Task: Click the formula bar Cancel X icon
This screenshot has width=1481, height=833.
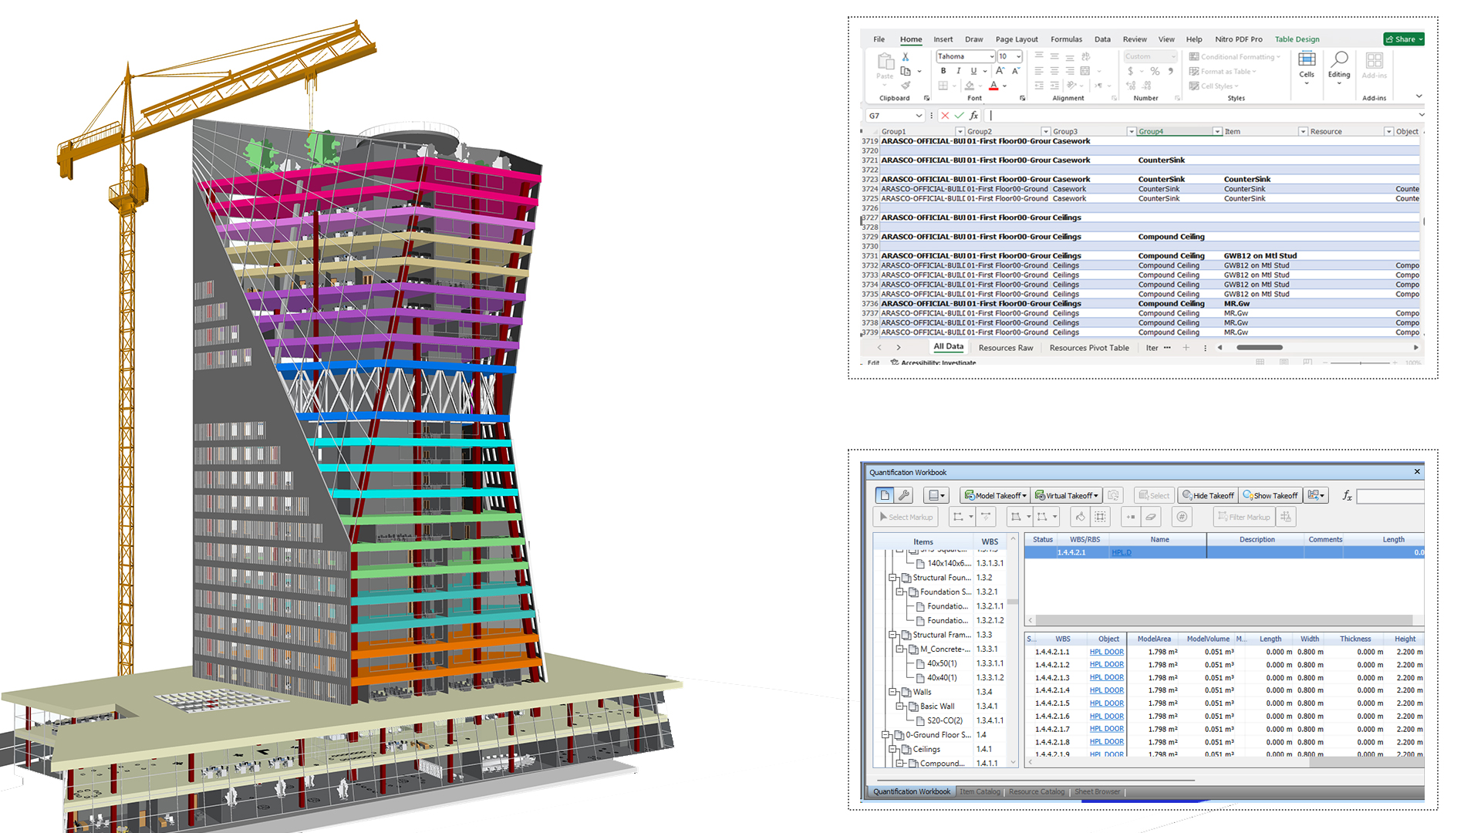Action: 945,116
